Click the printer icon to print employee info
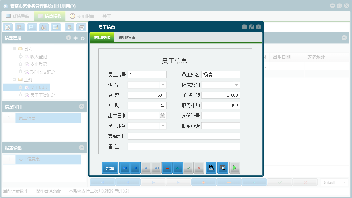352x198 pixels. point(211,168)
